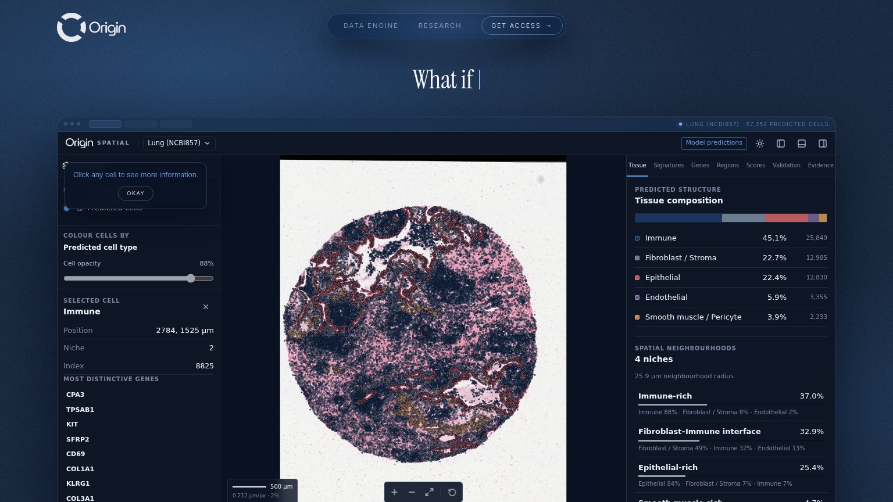Open the RESEARCH nav link
893x502 pixels.
pyautogui.click(x=440, y=26)
